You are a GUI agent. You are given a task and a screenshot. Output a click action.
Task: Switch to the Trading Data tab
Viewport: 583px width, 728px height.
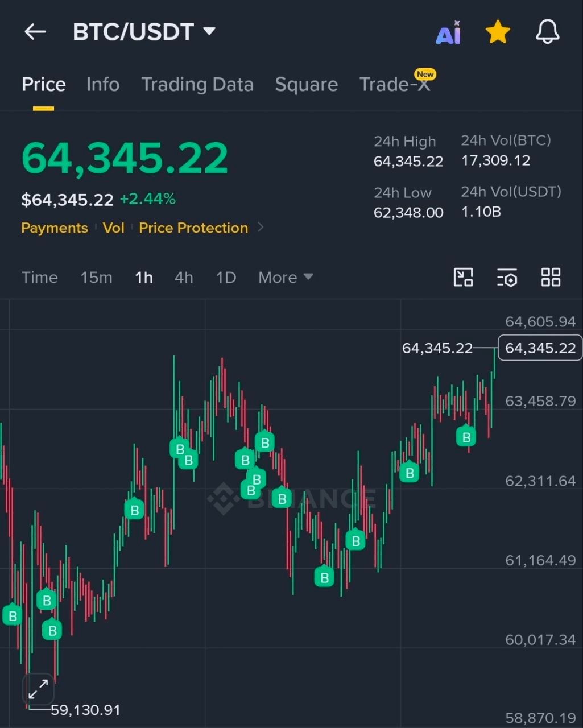[197, 85]
